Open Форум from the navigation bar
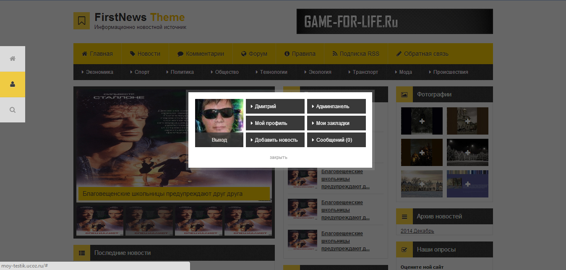The image size is (566, 270). click(x=254, y=54)
